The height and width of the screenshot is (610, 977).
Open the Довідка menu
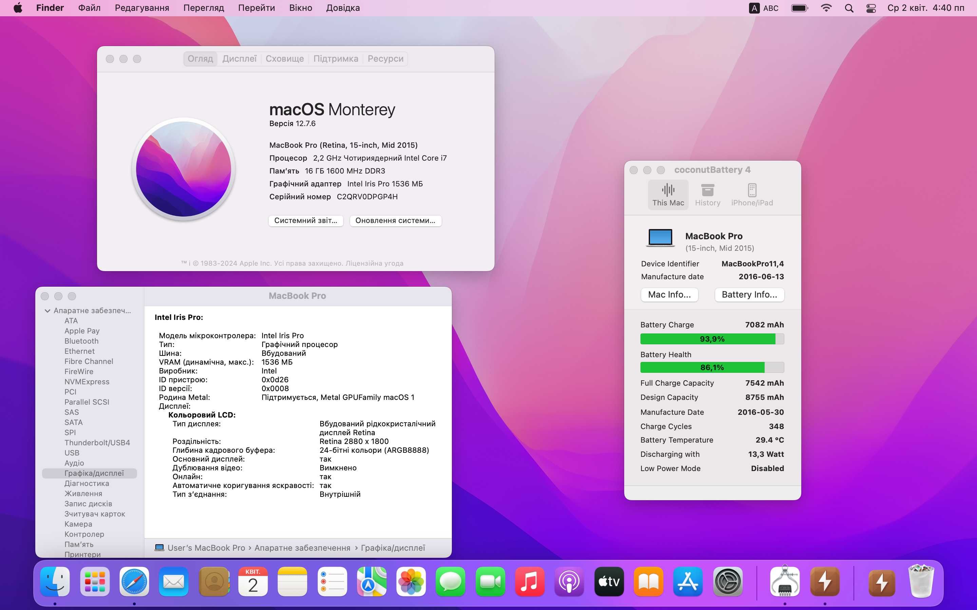click(x=343, y=8)
